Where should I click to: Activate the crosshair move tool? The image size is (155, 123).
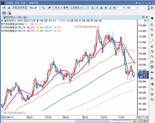[152, 35]
